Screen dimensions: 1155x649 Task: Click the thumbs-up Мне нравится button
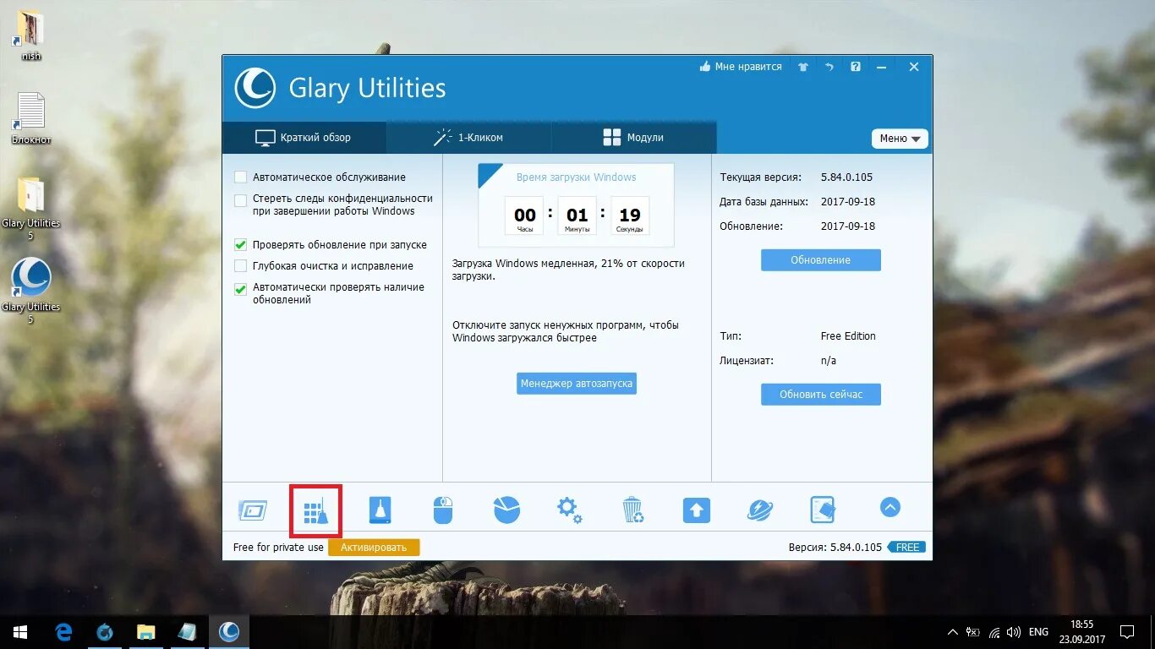[x=741, y=67]
